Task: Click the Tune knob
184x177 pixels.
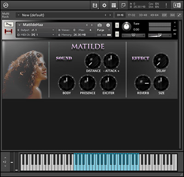Action: (x=126, y=27)
